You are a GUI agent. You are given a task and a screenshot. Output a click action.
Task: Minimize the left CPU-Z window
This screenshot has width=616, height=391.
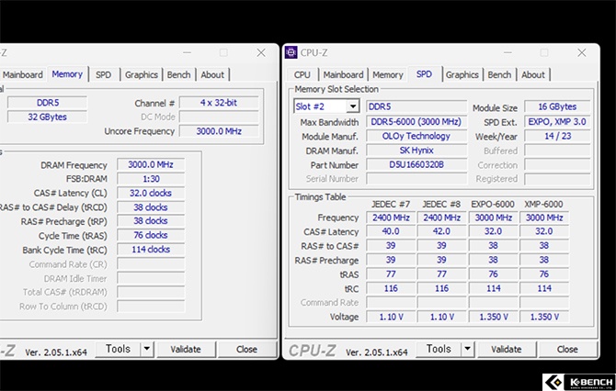tap(187, 52)
